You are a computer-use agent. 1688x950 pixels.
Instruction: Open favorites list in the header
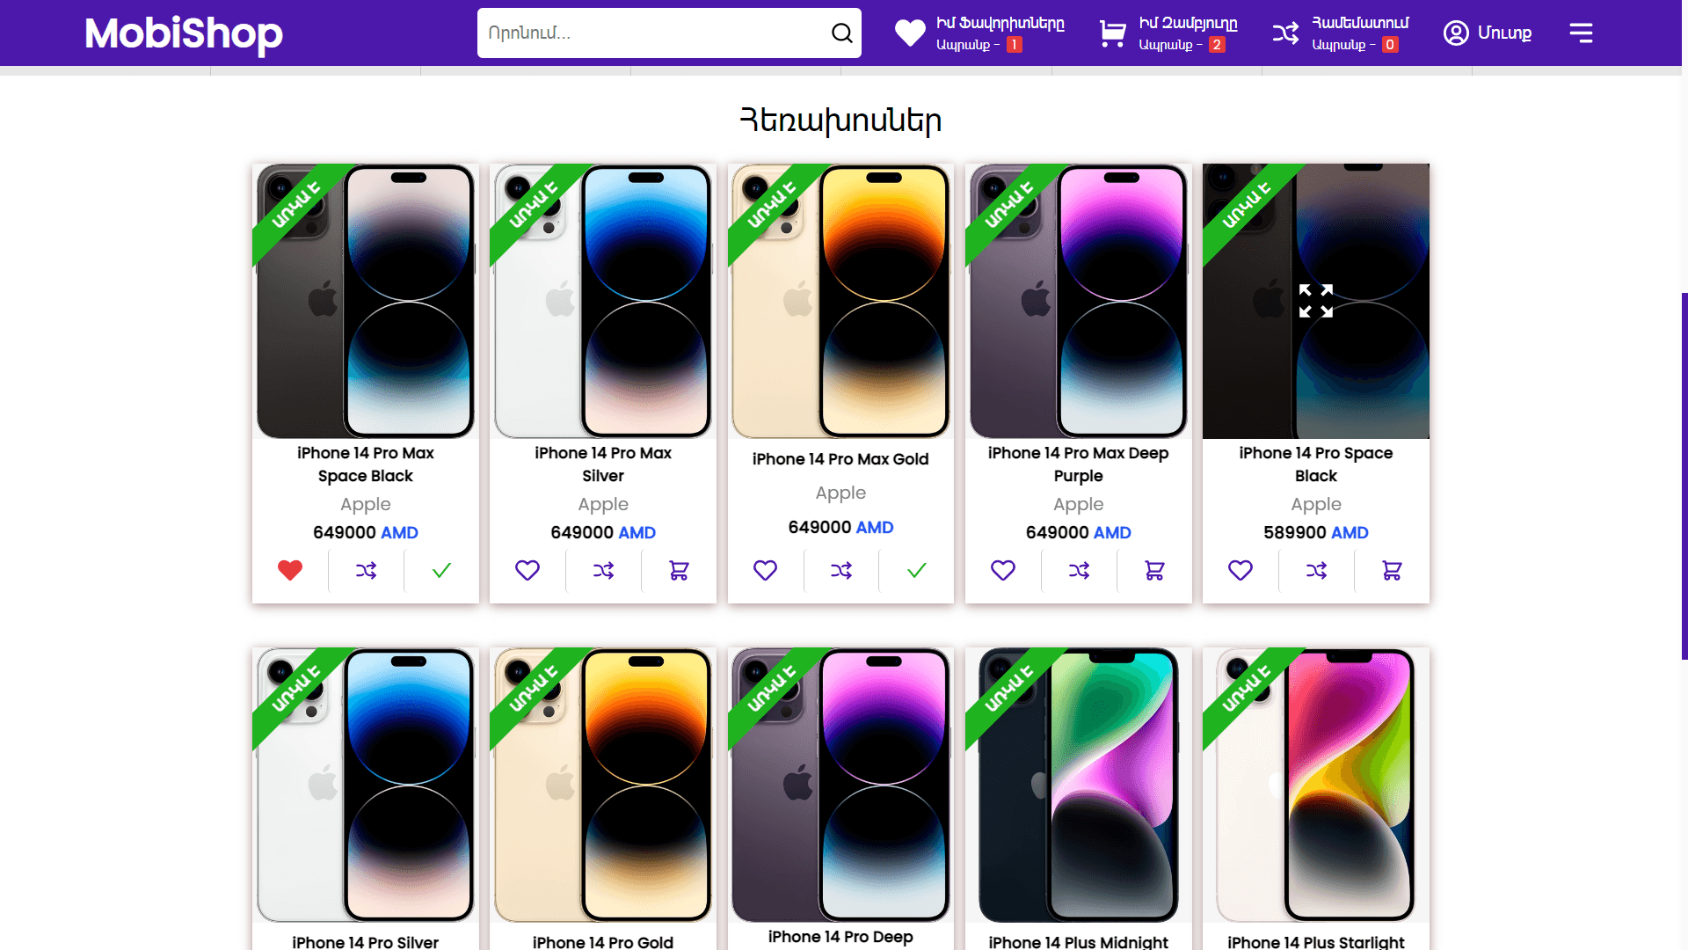tap(979, 33)
